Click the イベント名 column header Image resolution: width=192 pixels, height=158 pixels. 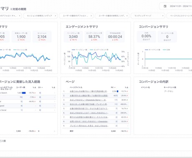tap(145, 87)
